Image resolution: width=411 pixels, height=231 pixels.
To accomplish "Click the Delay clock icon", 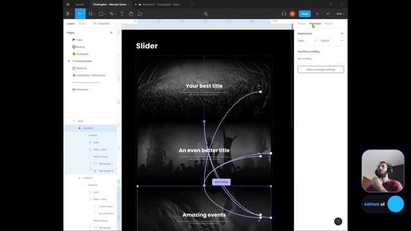I will pyautogui.click(x=315, y=40).
